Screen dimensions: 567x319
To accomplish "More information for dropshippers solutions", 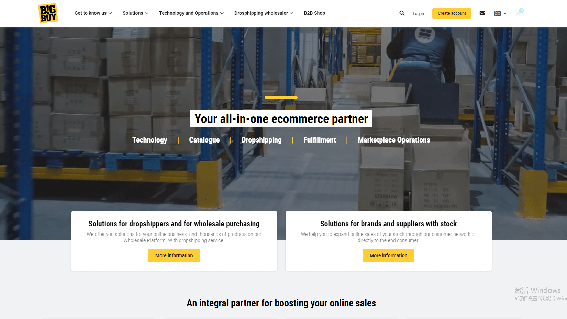I will point(174,255).
